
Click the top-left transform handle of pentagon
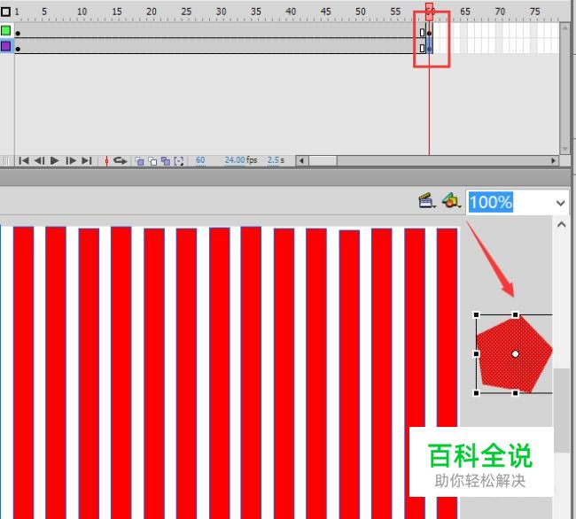[x=477, y=315]
